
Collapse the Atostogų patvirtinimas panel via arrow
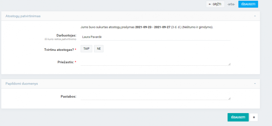(255, 16)
